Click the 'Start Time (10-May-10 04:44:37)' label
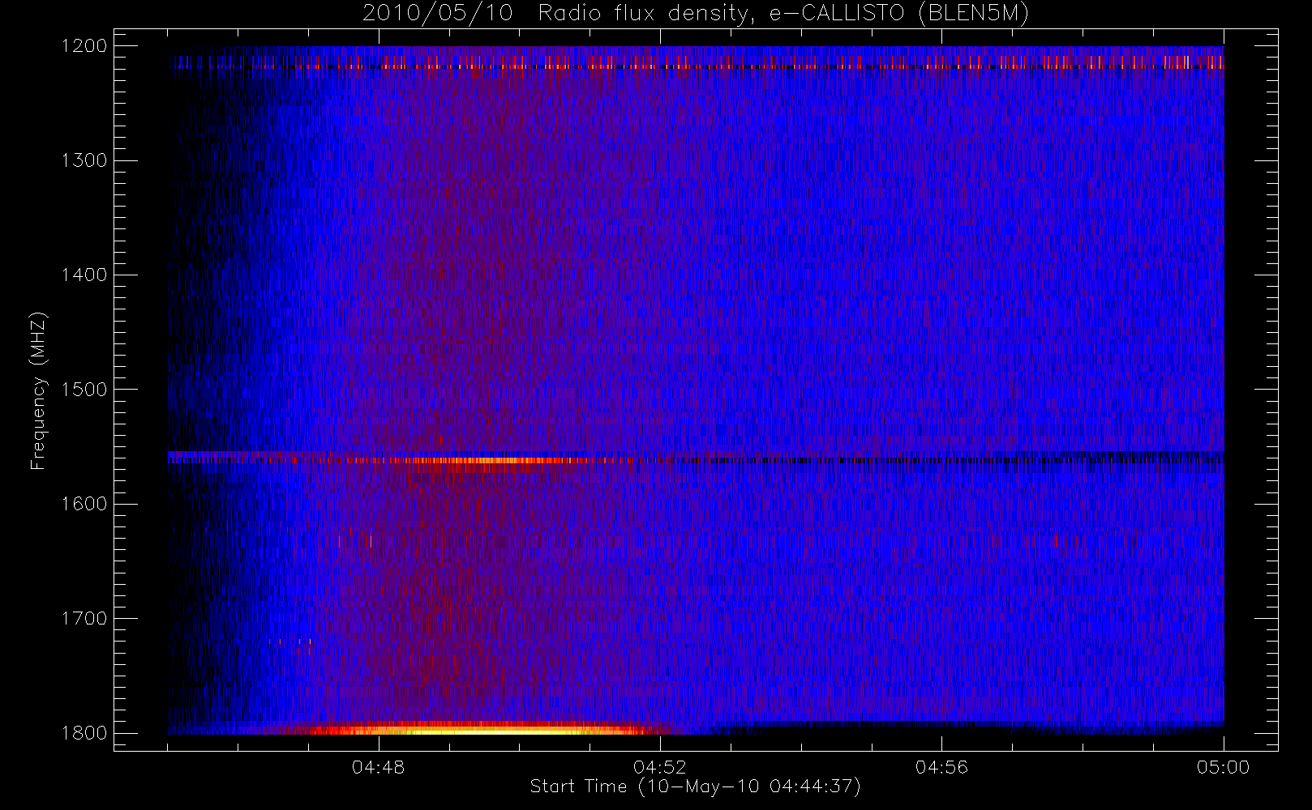Screen dimensions: 1312x810 point(696,787)
